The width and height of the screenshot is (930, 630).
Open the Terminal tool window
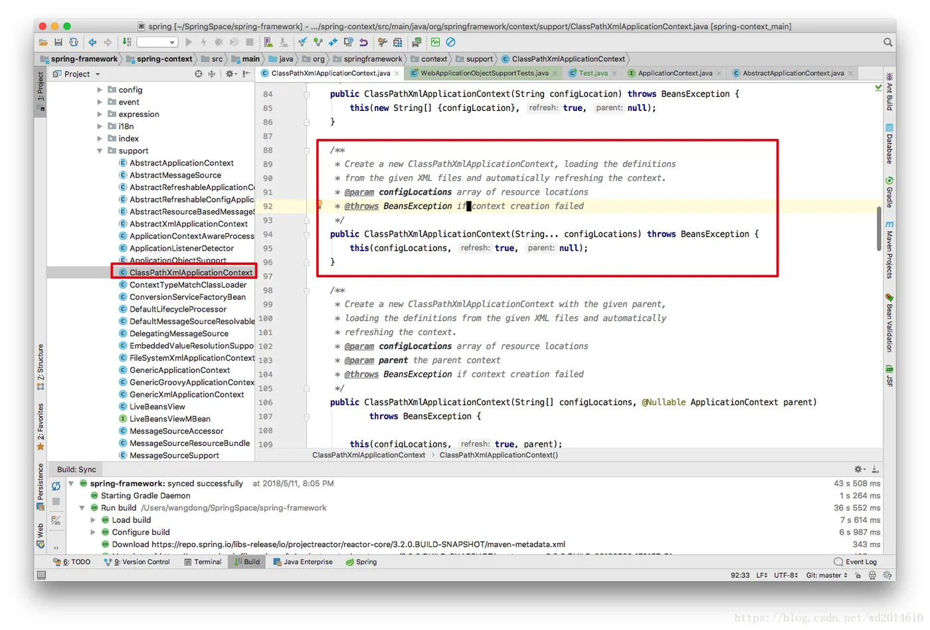tap(202, 562)
